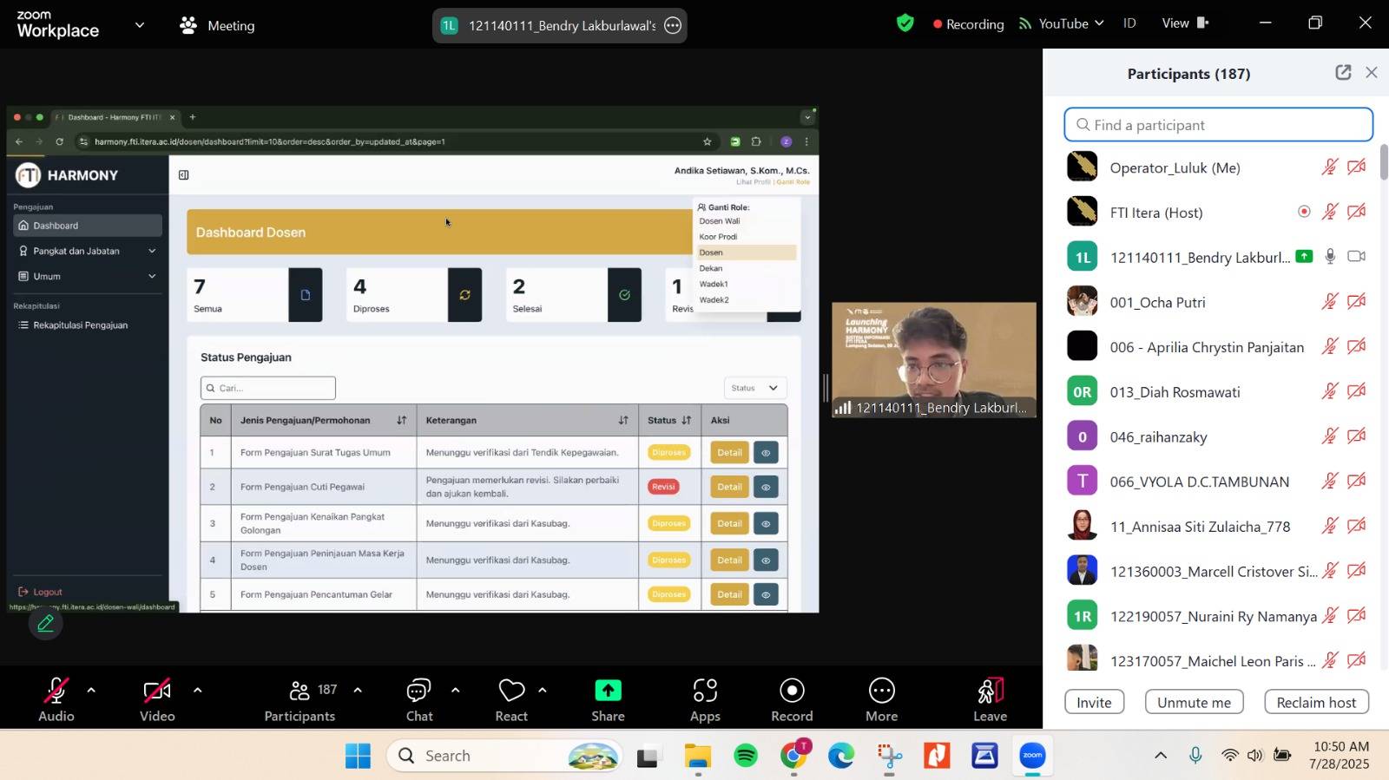Screen dimensions: 1389x780
Task: Click the Record icon
Action: tap(792, 692)
